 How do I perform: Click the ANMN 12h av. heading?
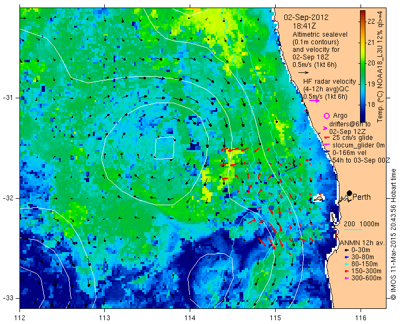[363, 243]
